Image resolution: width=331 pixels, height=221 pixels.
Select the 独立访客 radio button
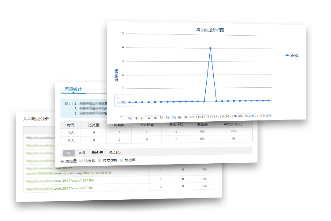coord(100,161)
